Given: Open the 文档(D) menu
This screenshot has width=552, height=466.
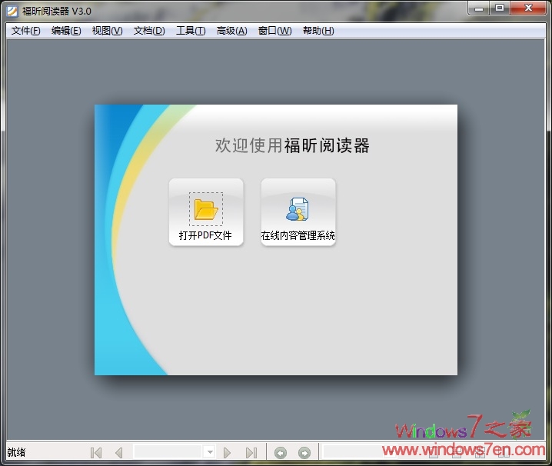Looking at the screenshot, I should [x=149, y=31].
